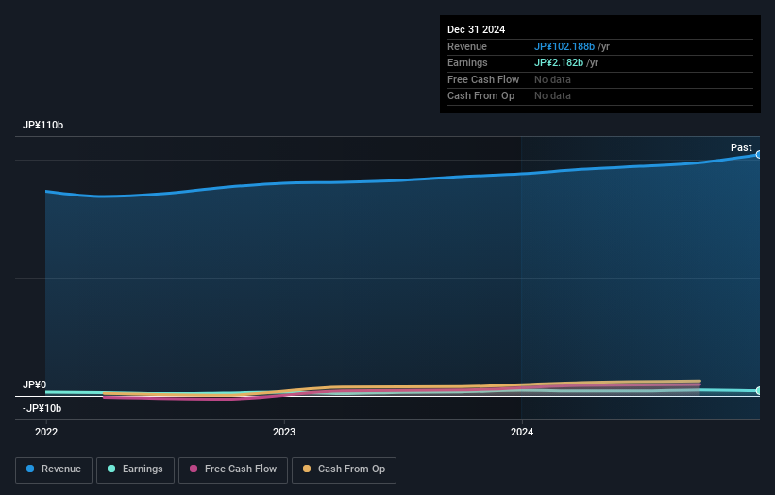The height and width of the screenshot is (495, 775).
Task: Click the blue Revenue legend dot
Action: (30, 469)
